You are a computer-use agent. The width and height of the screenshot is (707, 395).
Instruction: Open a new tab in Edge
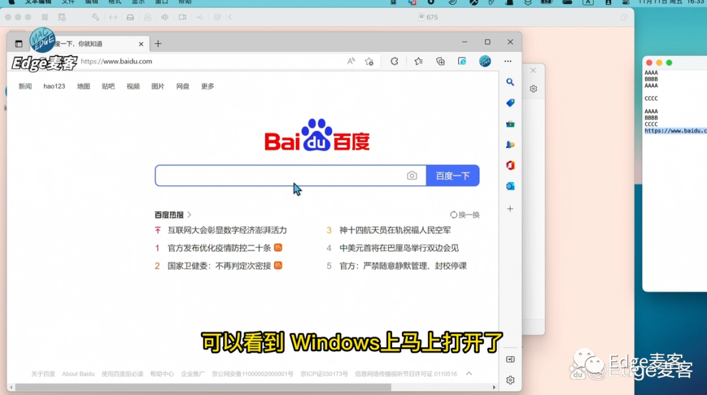coord(158,44)
